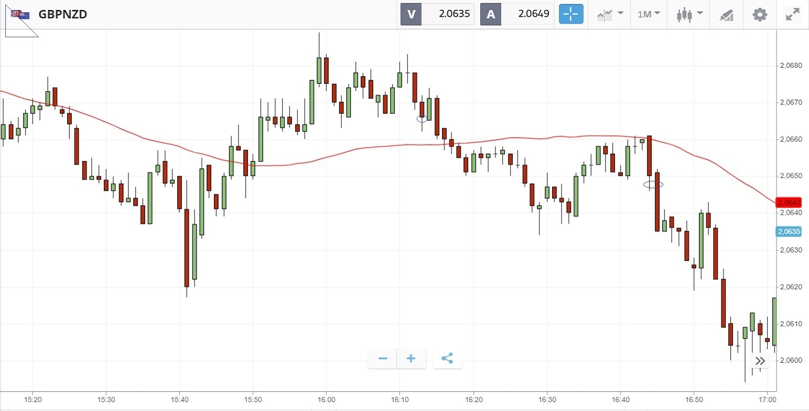Open chart settings gear
This screenshot has width=809, height=411.
click(x=760, y=14)
